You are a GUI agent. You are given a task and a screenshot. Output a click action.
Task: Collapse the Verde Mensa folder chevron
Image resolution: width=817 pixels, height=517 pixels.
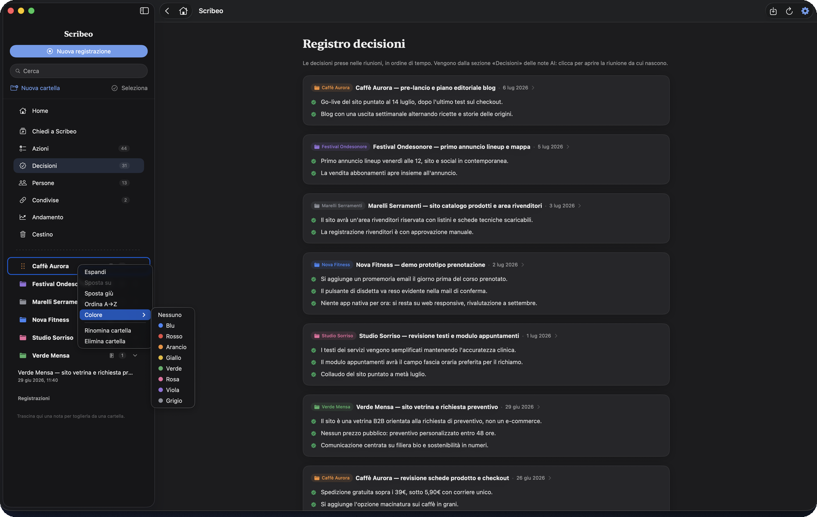(135, 356)
